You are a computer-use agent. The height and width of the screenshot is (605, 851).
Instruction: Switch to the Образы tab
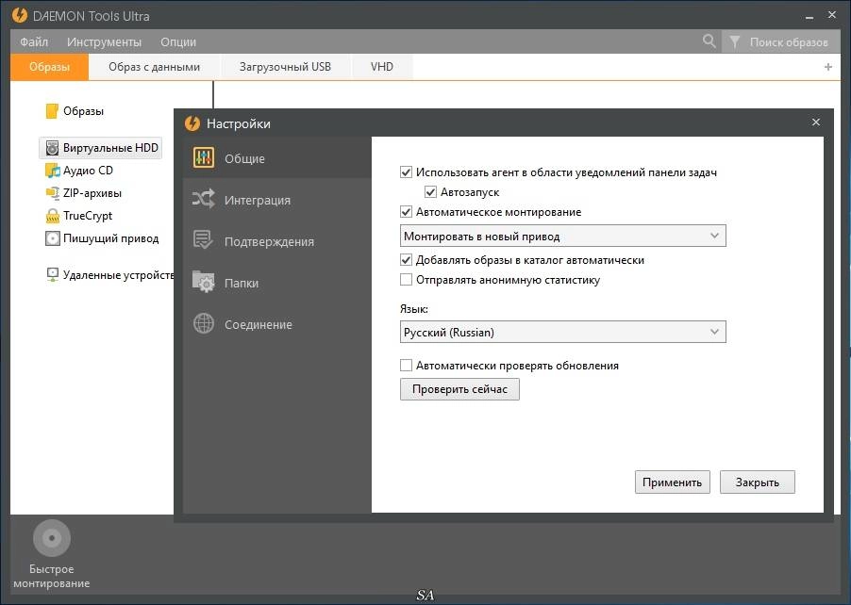49,67
